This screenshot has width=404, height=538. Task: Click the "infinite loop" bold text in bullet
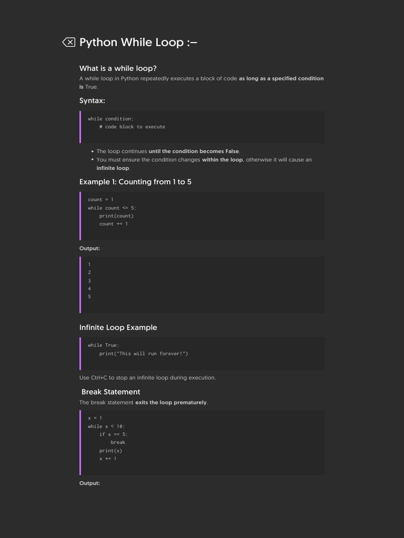113,168
